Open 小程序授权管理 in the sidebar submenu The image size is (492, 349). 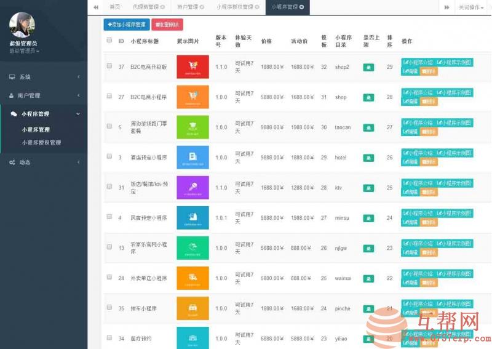(41, 143)
